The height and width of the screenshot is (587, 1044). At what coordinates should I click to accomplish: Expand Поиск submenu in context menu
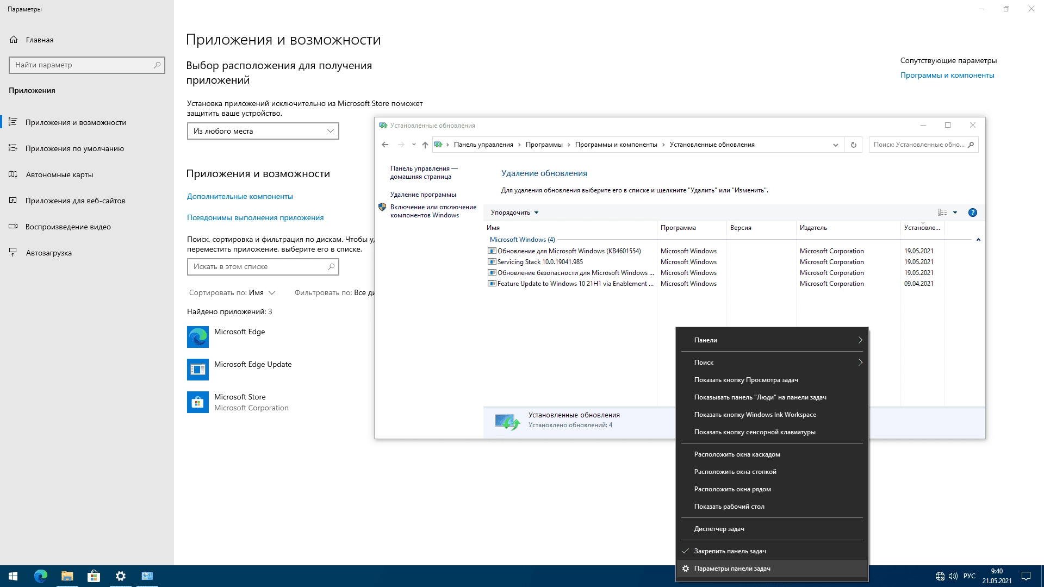[x=772, y=363]
